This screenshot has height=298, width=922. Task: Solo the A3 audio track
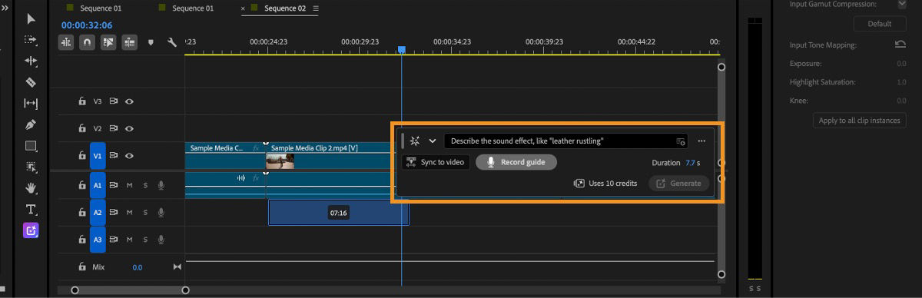[144, 240]
